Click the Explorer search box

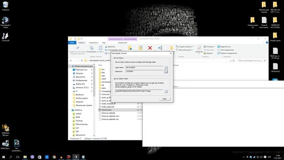click(252, 60)
